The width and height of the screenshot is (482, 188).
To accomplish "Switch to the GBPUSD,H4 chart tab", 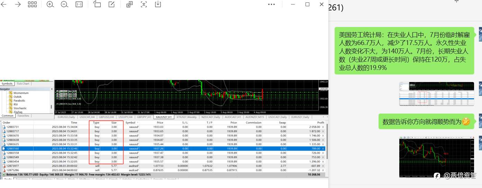I will coord(106,117).
